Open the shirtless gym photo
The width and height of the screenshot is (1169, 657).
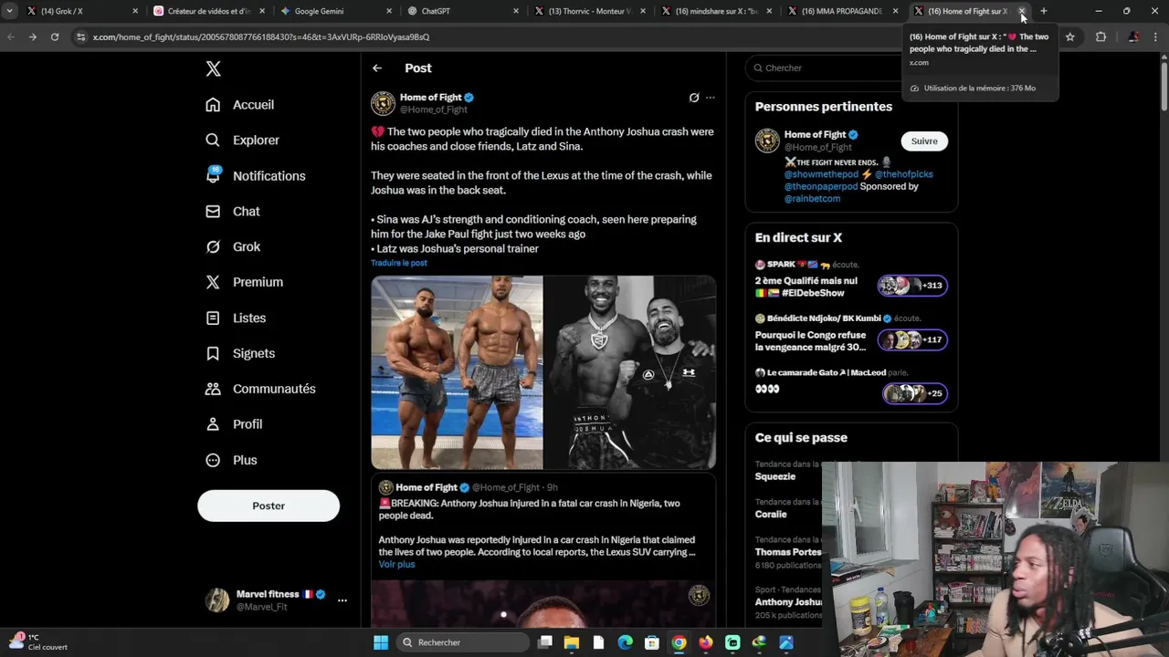pos(457,372)
